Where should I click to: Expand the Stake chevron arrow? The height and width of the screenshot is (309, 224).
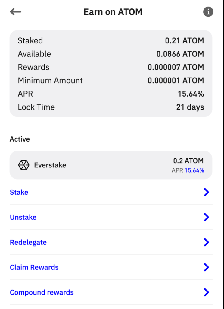(206, 192)
